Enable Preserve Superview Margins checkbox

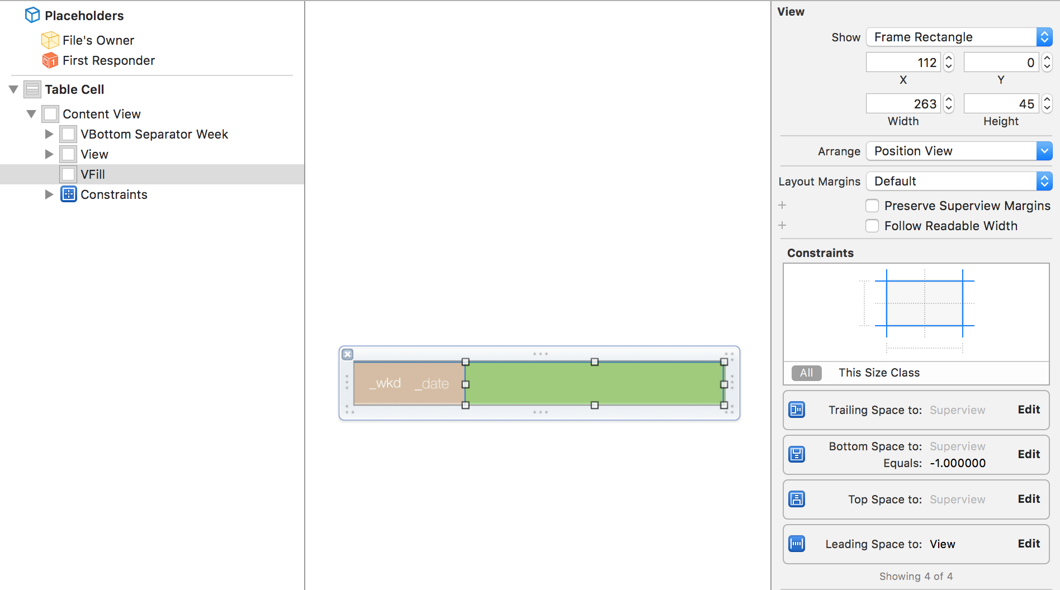[x=872, y=206]
